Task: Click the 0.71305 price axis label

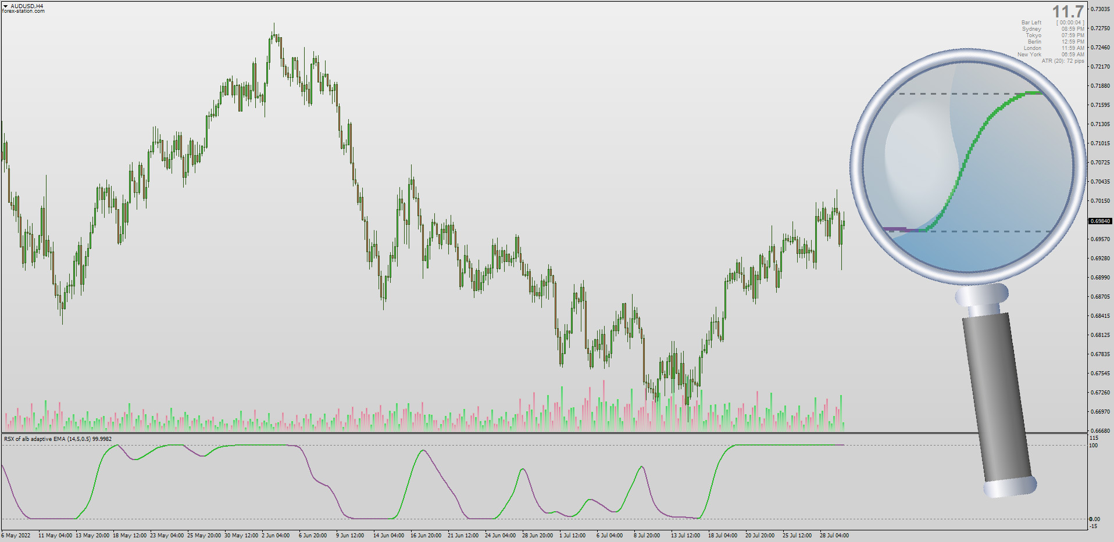Action: (x=1101, y=124)
